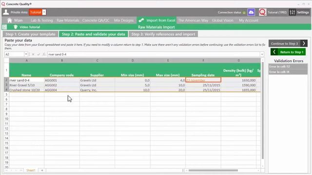312x175 pixels.
Task: Open the Lab & Testing menu
Action: (42, 20)
